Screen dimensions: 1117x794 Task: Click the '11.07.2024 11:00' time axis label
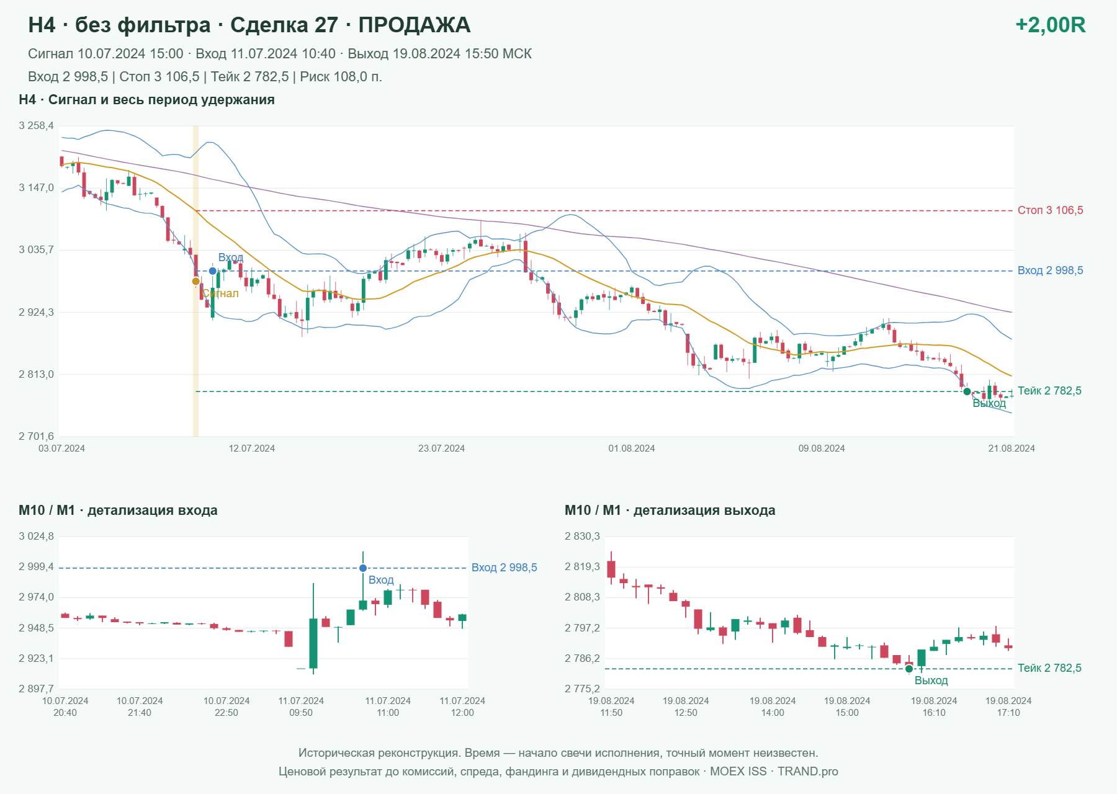coord(388,707)
